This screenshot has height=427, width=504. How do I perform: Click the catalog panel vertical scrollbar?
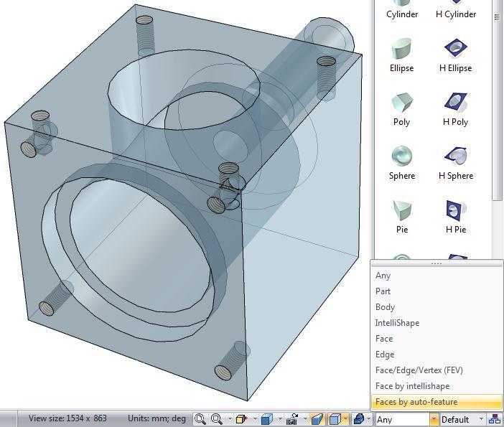[497, 100]
